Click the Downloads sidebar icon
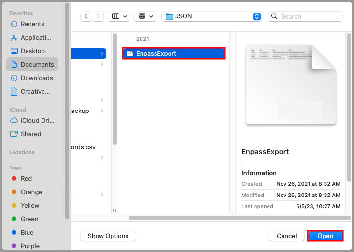This screenshot has height=252, width=354. pos(14,78)
